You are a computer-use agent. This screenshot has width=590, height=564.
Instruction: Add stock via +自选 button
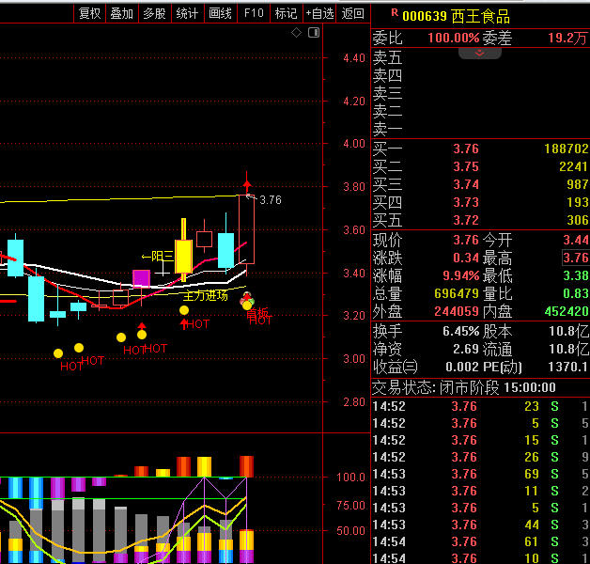[319, 13]
